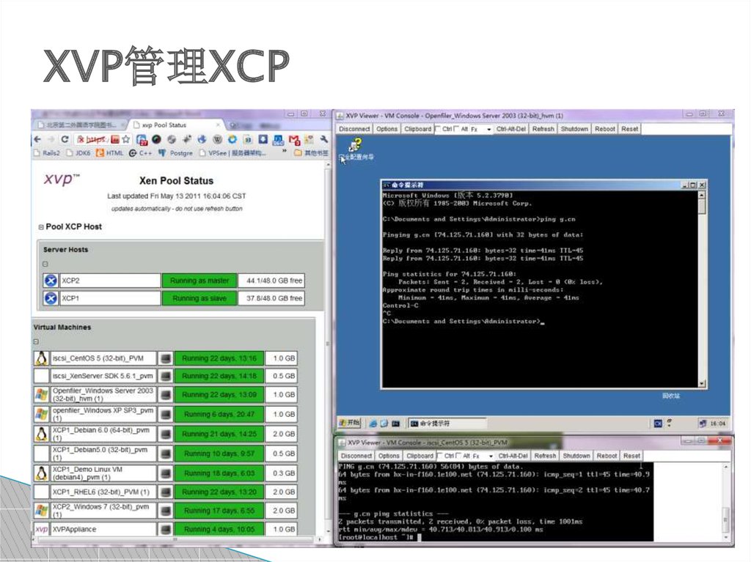
Task: Expand the bookmarks bar overflow chevron
Action: coord(284,152)
